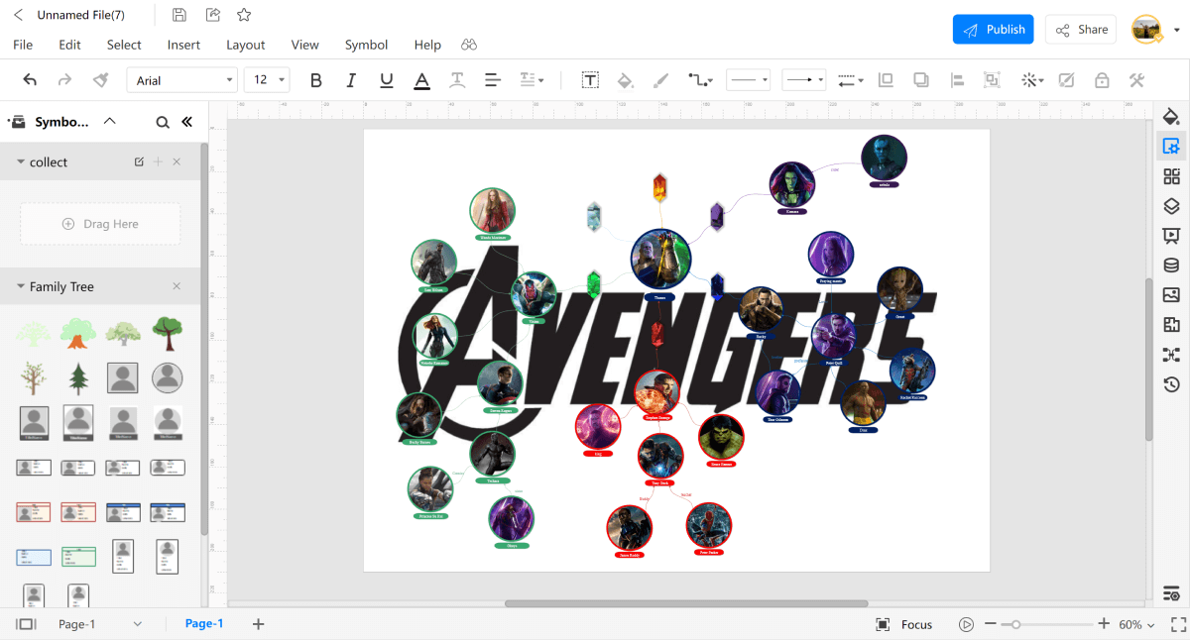The height and width of the screenshot is (640, 1190).
Task: Click the lock icon in toolbar
Action: (1102, 80)
